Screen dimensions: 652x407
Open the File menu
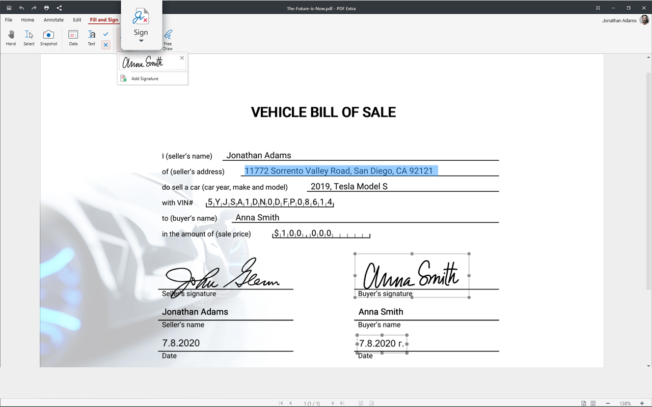(x=9, y=20)
